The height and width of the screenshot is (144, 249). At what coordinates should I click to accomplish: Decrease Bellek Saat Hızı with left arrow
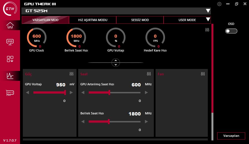pyautogui.click(x=83, y=122)
